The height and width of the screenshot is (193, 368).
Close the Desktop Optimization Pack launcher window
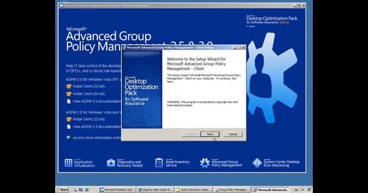pos(303,6)
